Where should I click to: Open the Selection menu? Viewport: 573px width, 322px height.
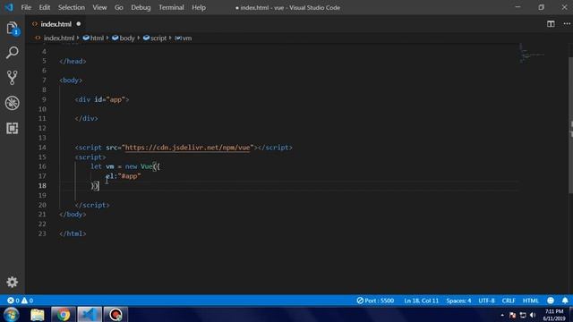pos(72,7)
